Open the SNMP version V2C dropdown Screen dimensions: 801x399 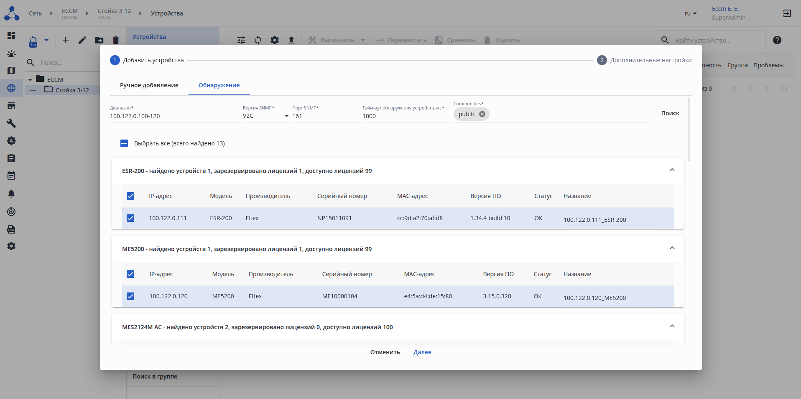pyautogui.click(x=265, y=116)
